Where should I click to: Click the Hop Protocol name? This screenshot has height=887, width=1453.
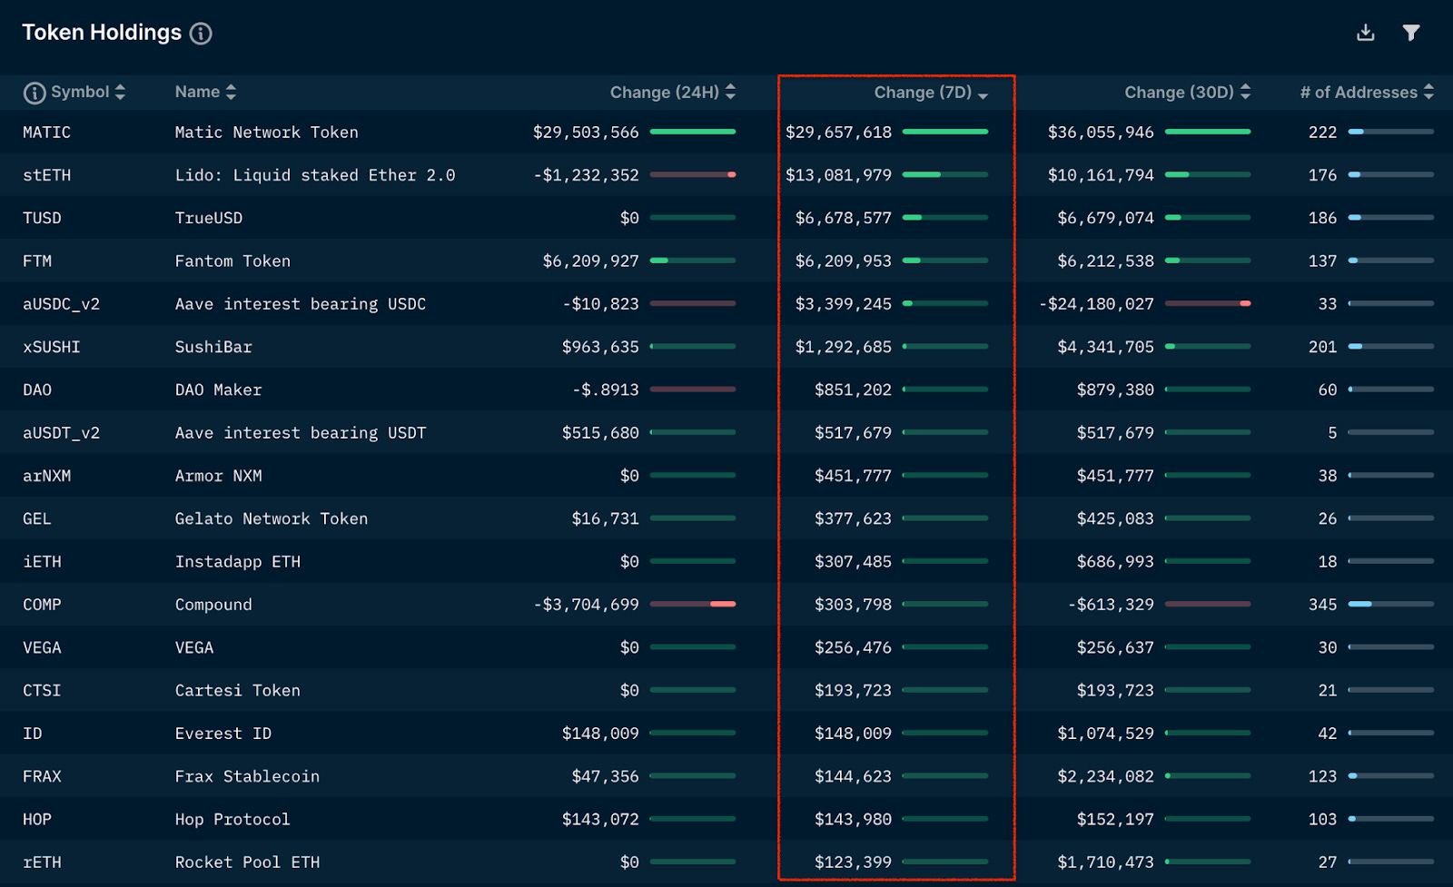click(x=232, y=820)
